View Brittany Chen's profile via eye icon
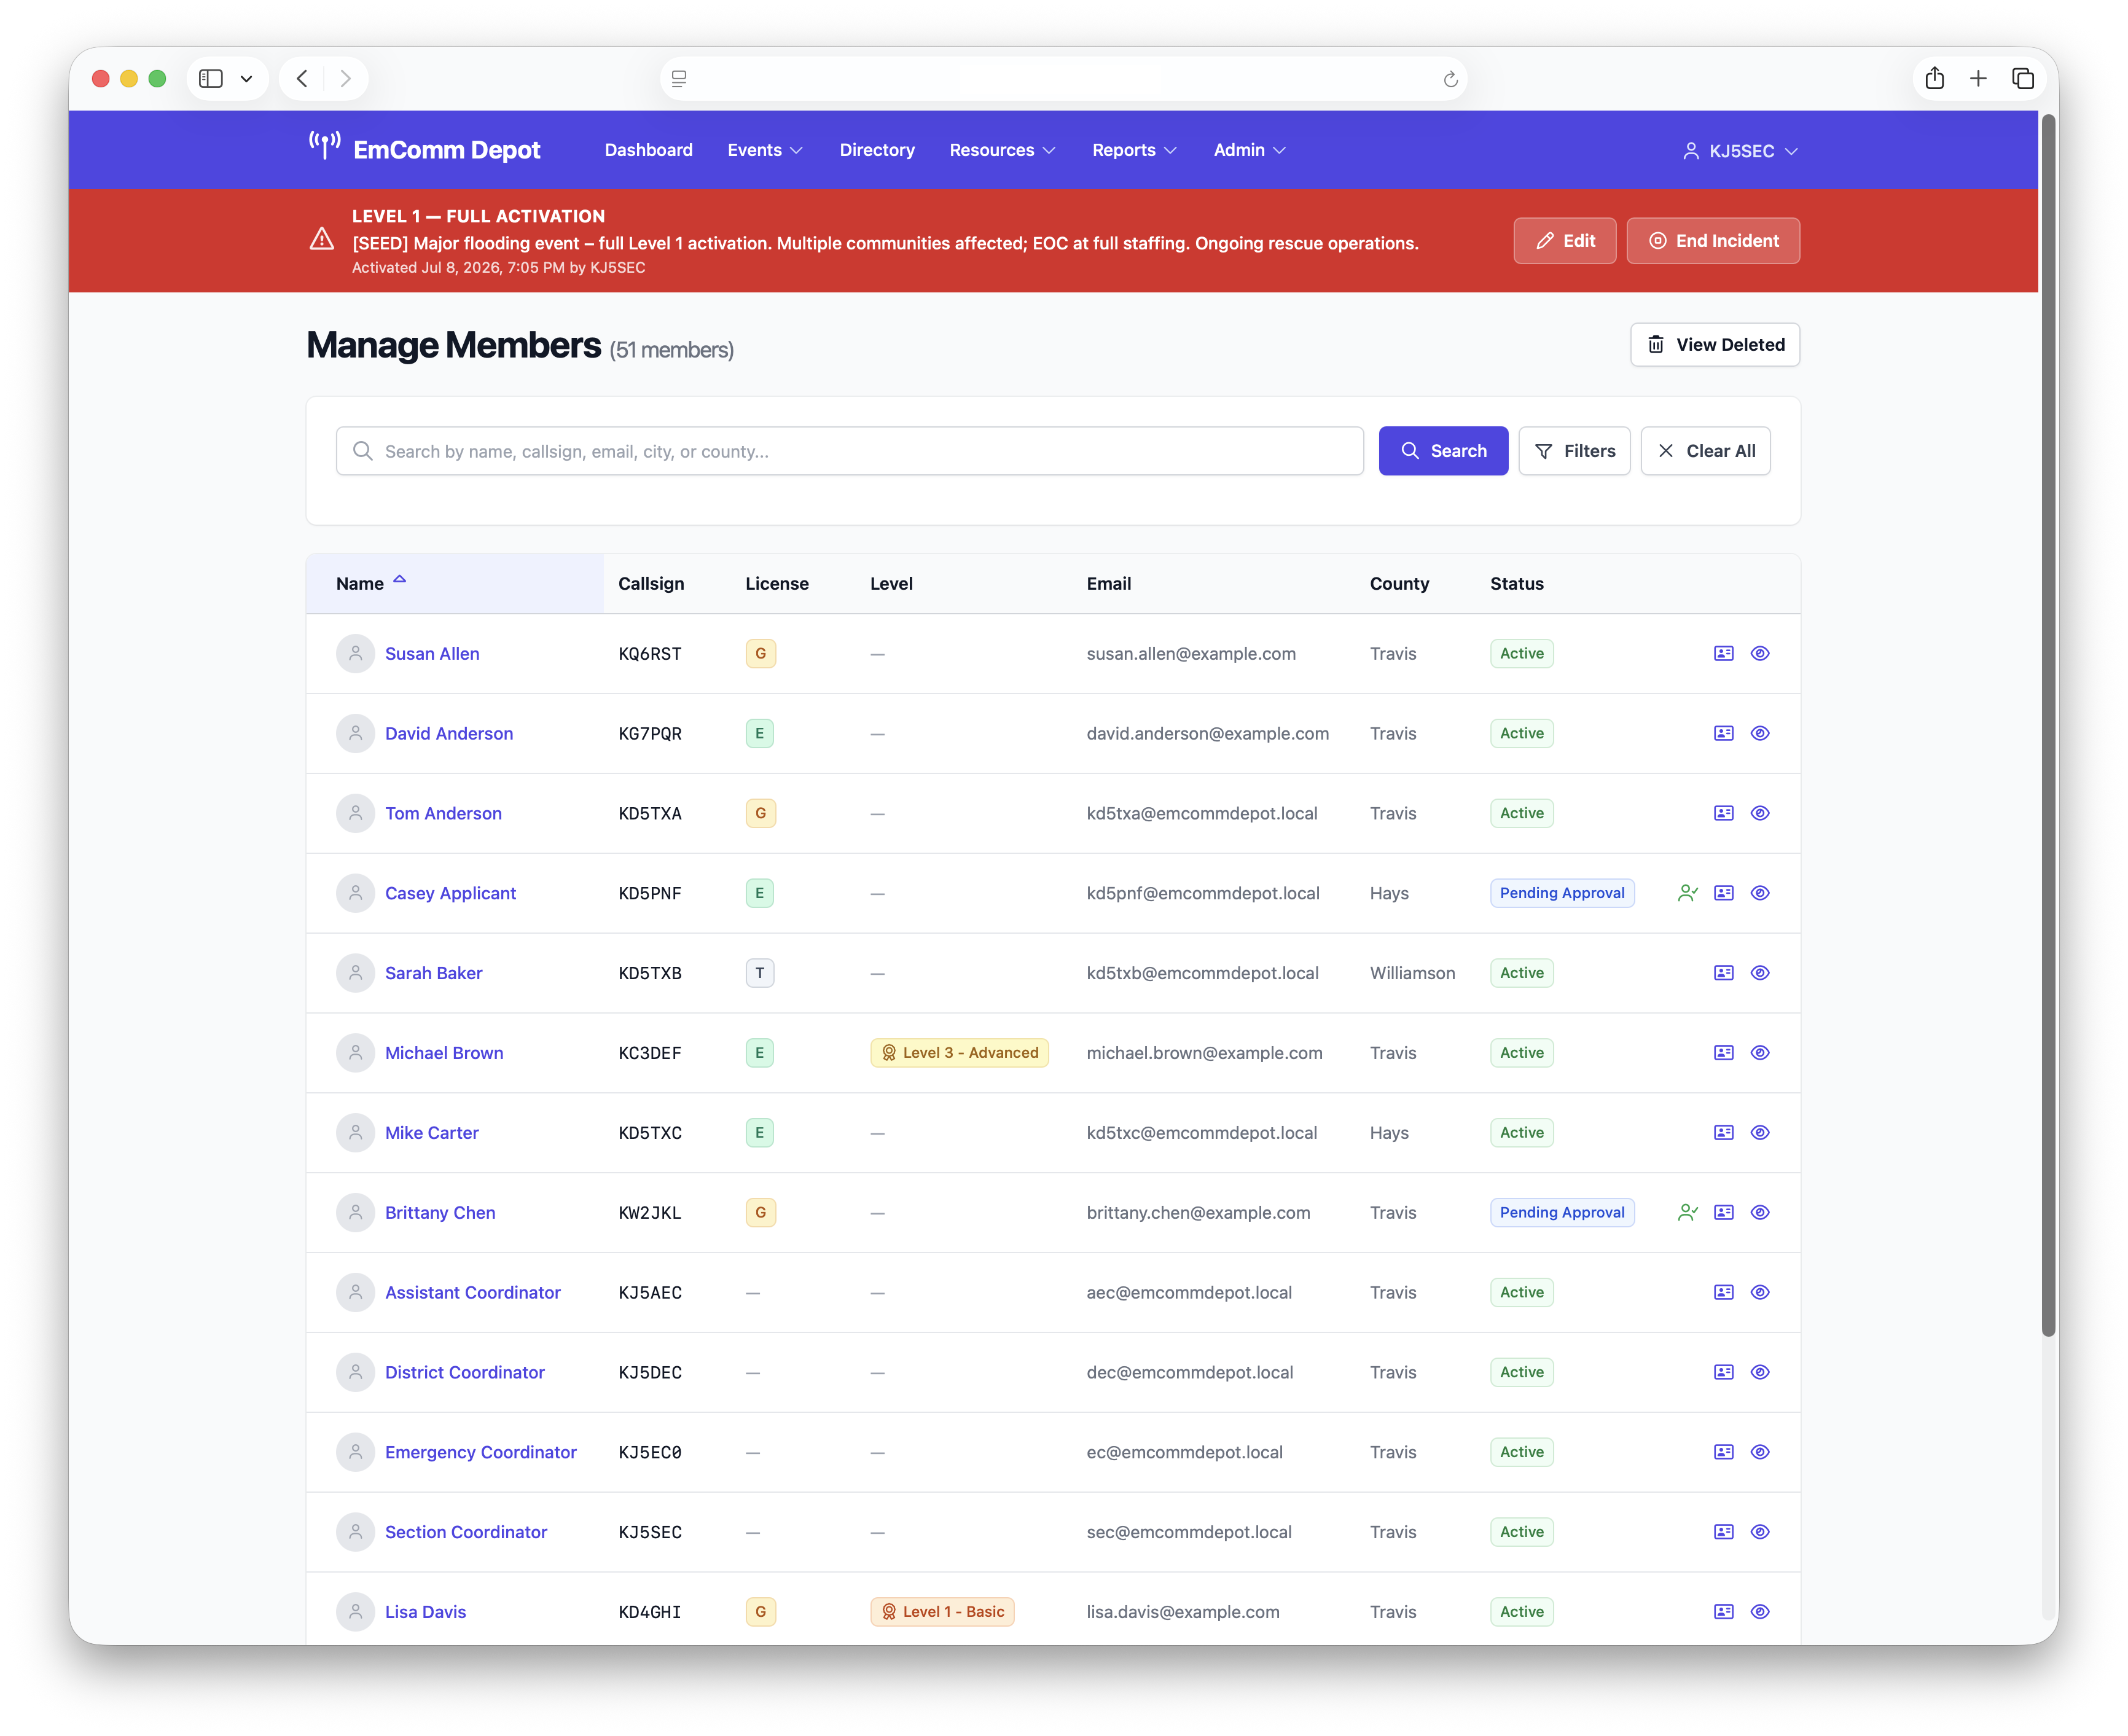Screen dimensions: 2128x1736 pyautogui.click(x=1760, y=1213)
